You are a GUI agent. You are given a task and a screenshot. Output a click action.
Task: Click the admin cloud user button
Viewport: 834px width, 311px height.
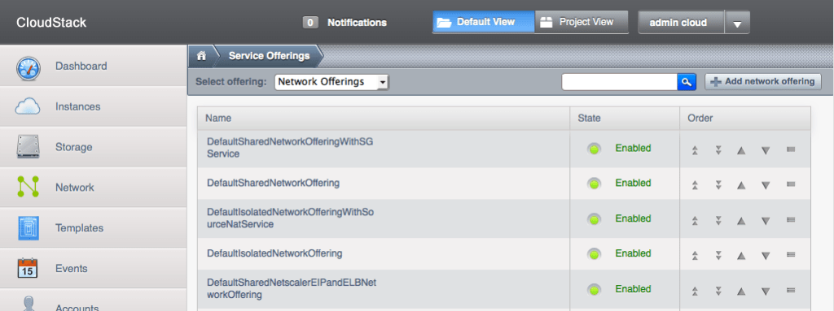tap(681, 23)
